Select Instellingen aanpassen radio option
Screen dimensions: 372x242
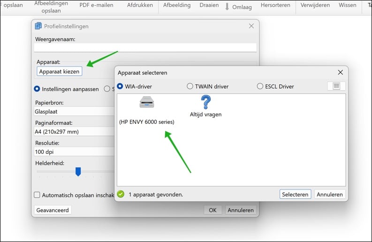point(37,89)
